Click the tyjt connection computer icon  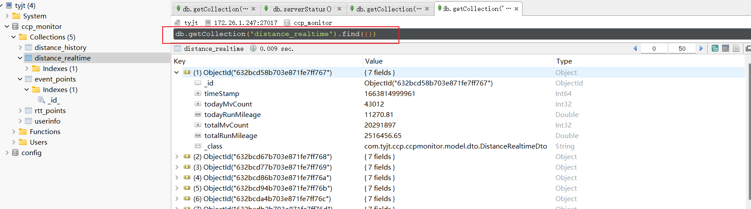[x=9, y=6]
